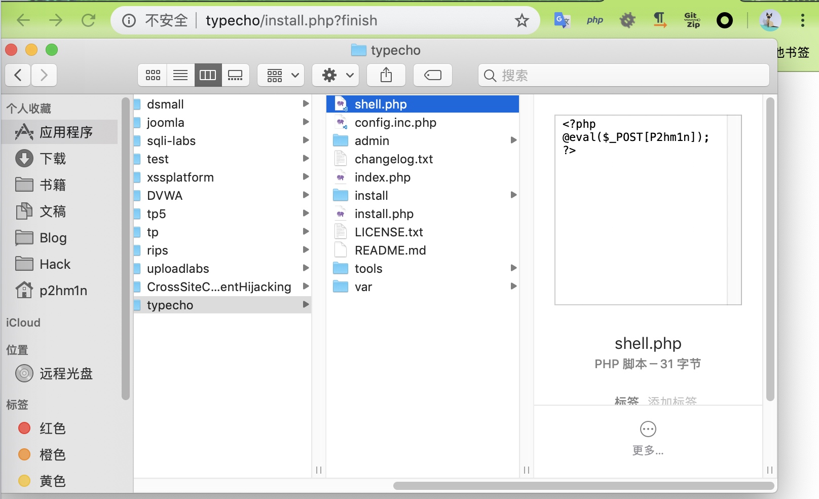Select the config.inc.php file
This screenshot has width=819, height=499.
[423, 122]
